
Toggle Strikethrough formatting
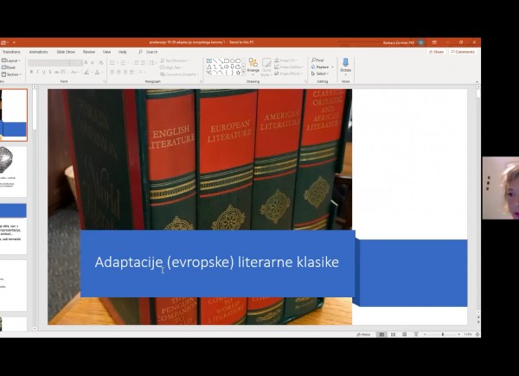coord(56,72)
